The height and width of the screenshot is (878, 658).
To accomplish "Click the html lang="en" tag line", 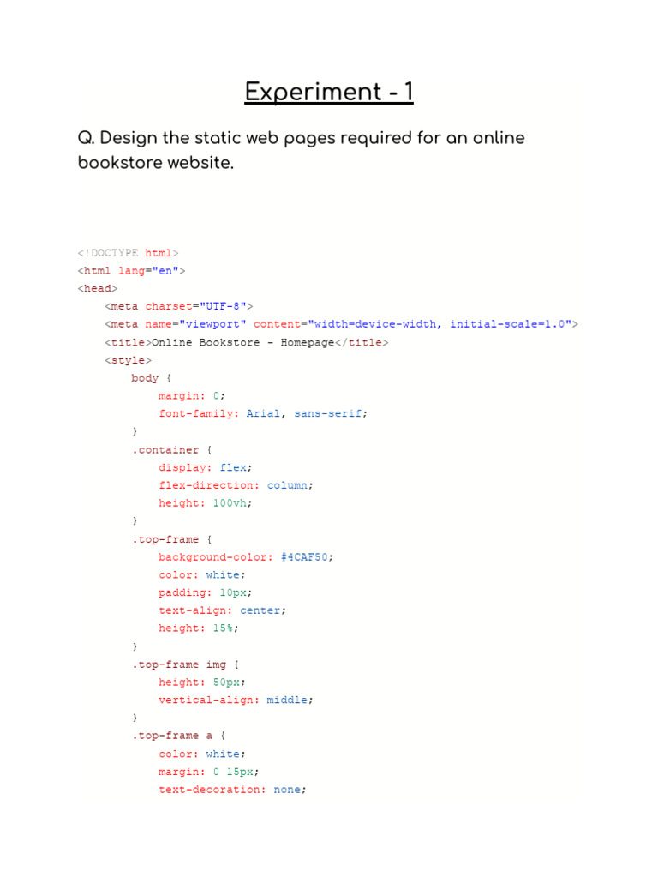I will coord(131,271).
